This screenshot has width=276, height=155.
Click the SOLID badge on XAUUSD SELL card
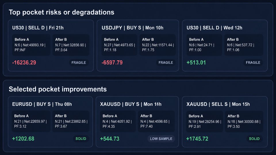(254, 139)
